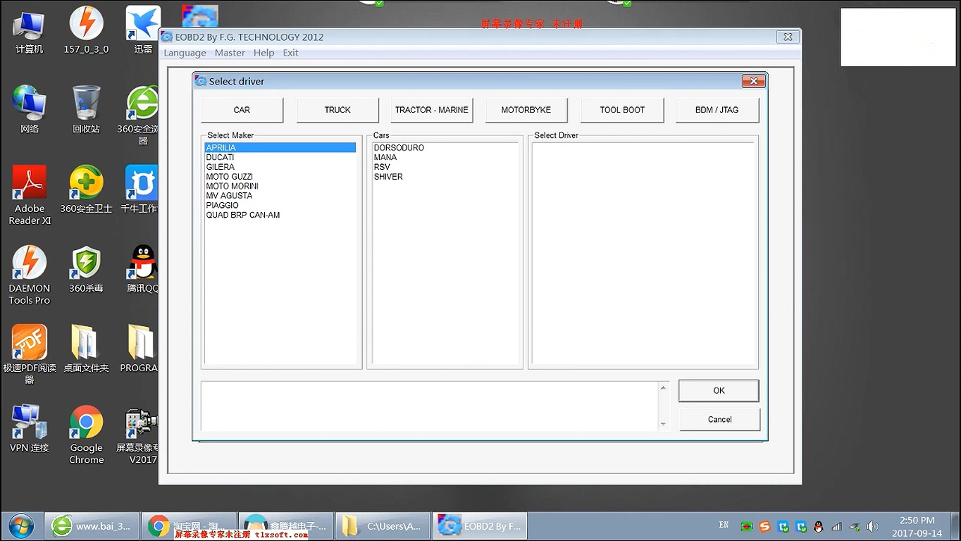Screen dimensions: 961x541
Task: Open the Master menu
Action: coord(230,53)
